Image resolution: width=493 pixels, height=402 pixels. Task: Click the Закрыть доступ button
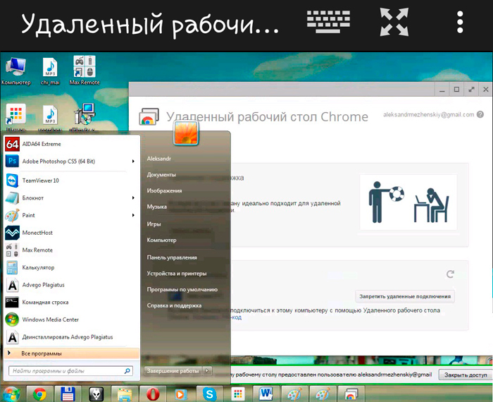point(466,375)
